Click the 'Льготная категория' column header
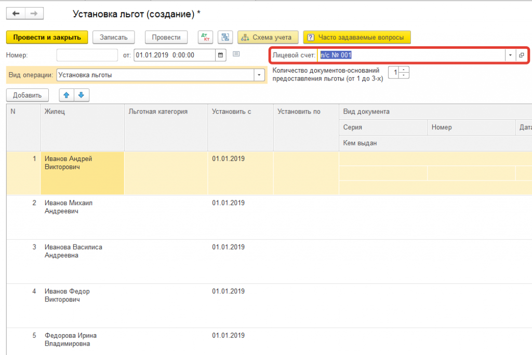 click(166, 128)
